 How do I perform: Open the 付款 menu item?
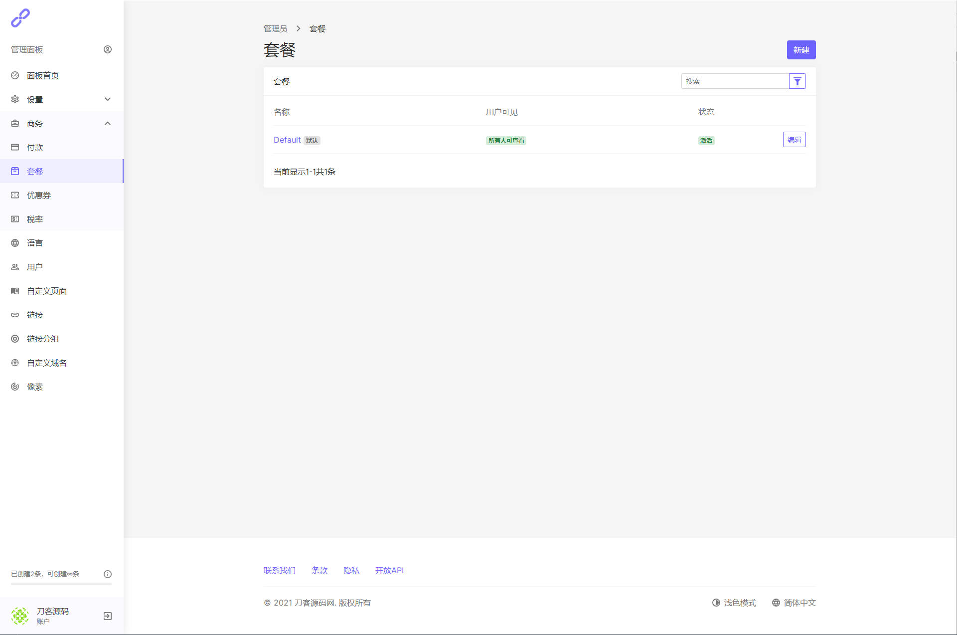62,147
